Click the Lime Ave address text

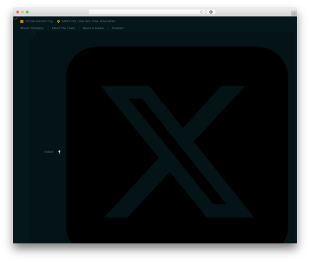tap(89, 21)
